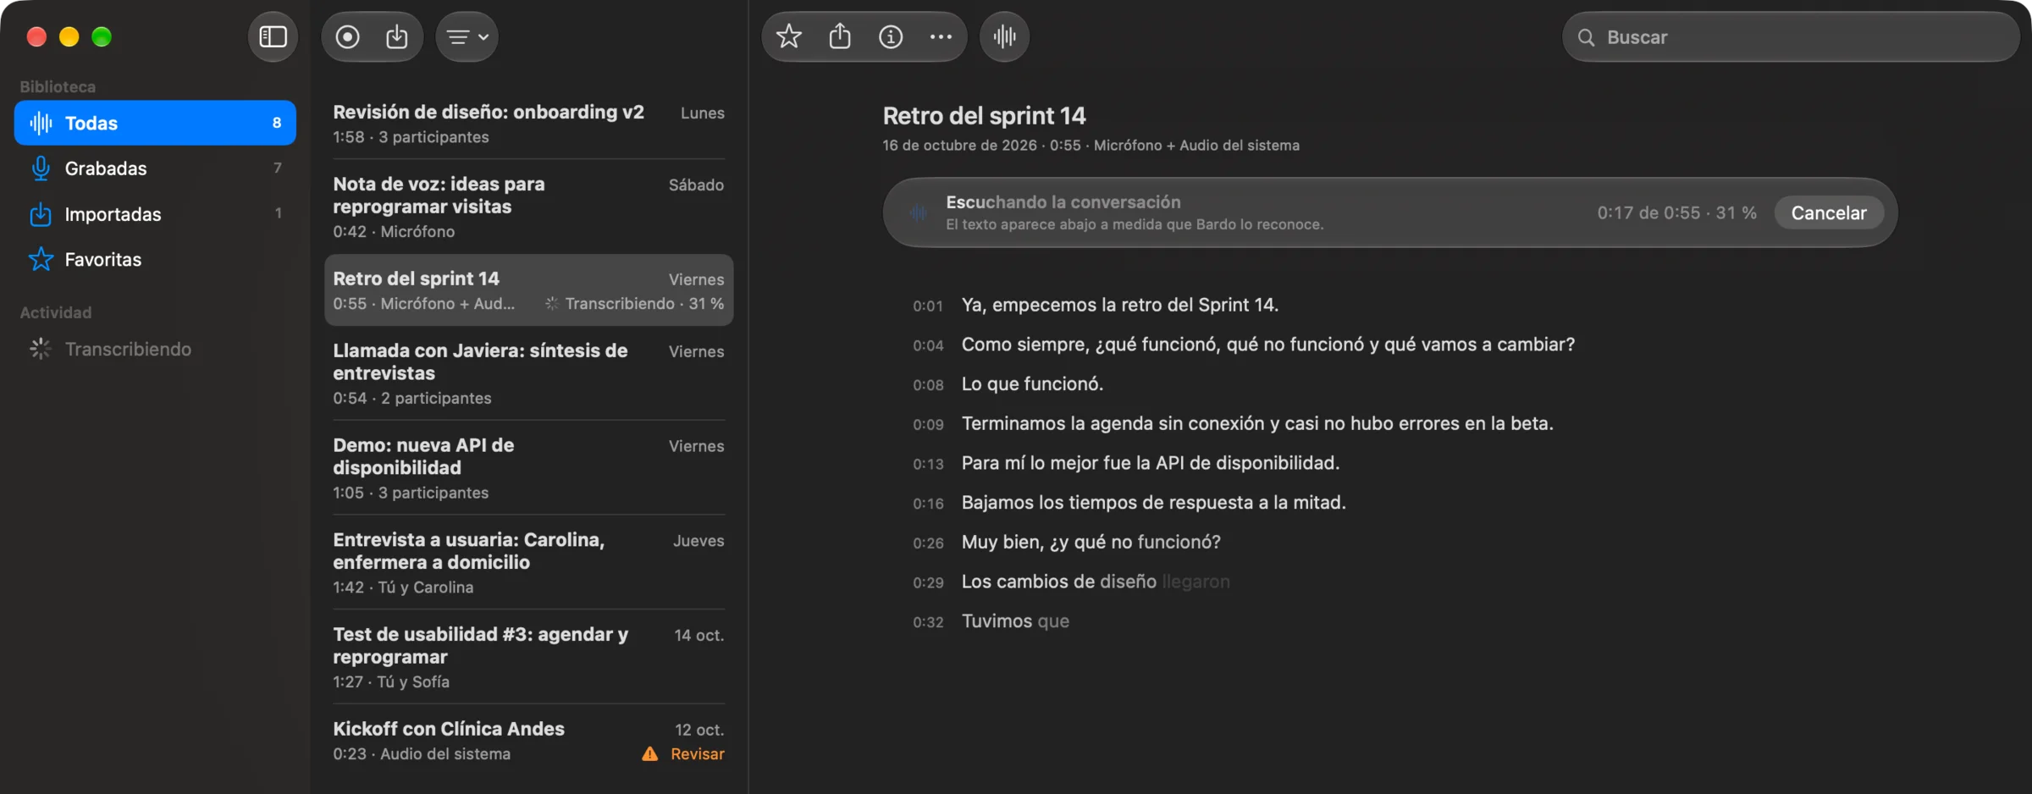Screen dimensions: 2032x794
Task: Start a new recording with record icon
Action: point(347,36)
